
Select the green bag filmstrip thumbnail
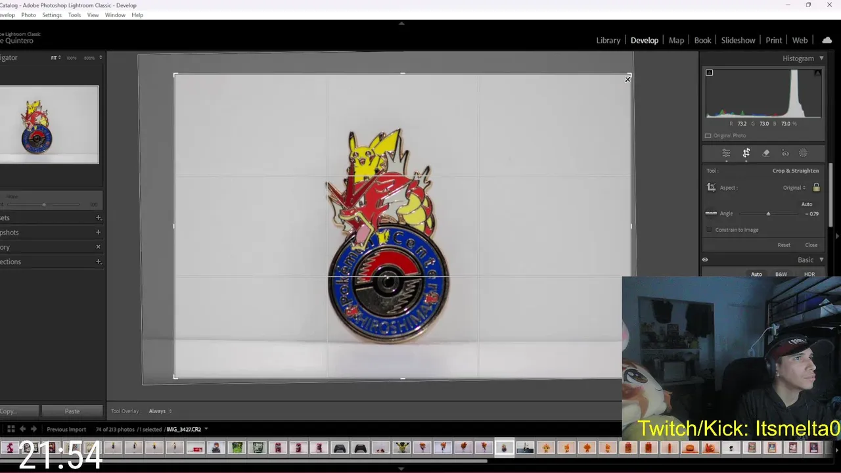point(237,448)
